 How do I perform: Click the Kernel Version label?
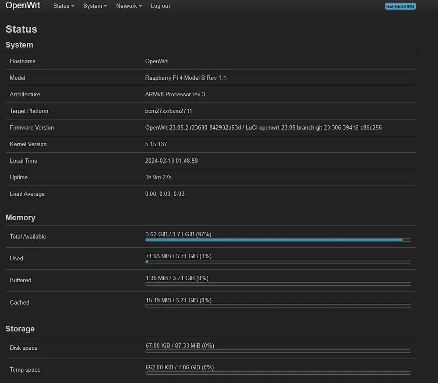28,144
